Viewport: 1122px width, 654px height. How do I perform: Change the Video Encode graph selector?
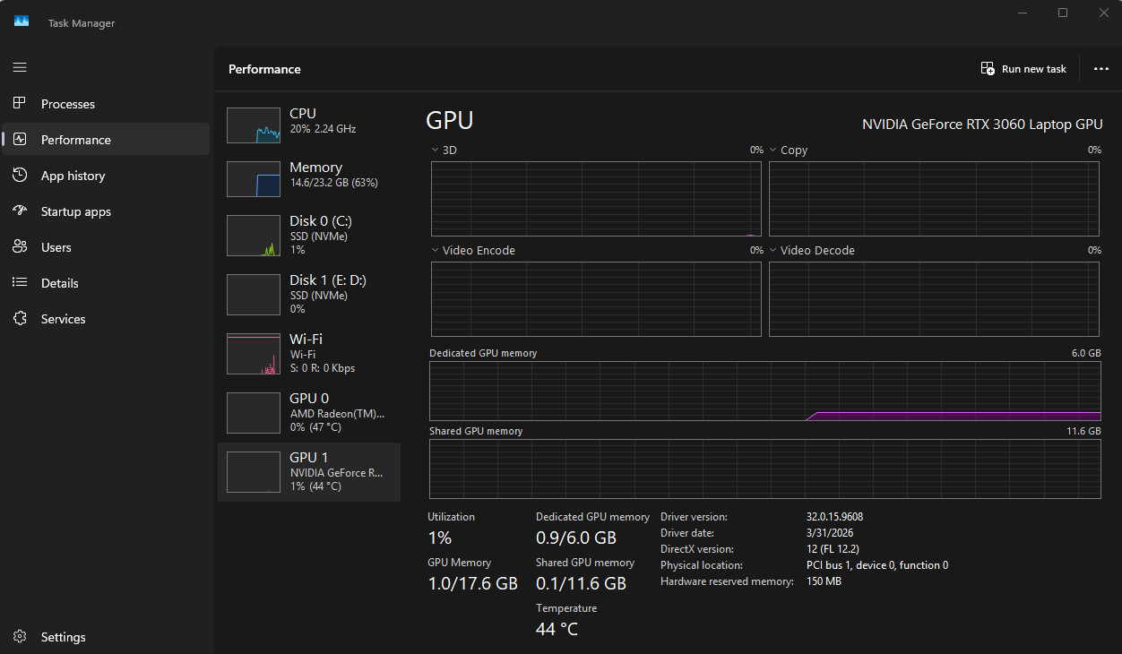(x=473, y=251)
